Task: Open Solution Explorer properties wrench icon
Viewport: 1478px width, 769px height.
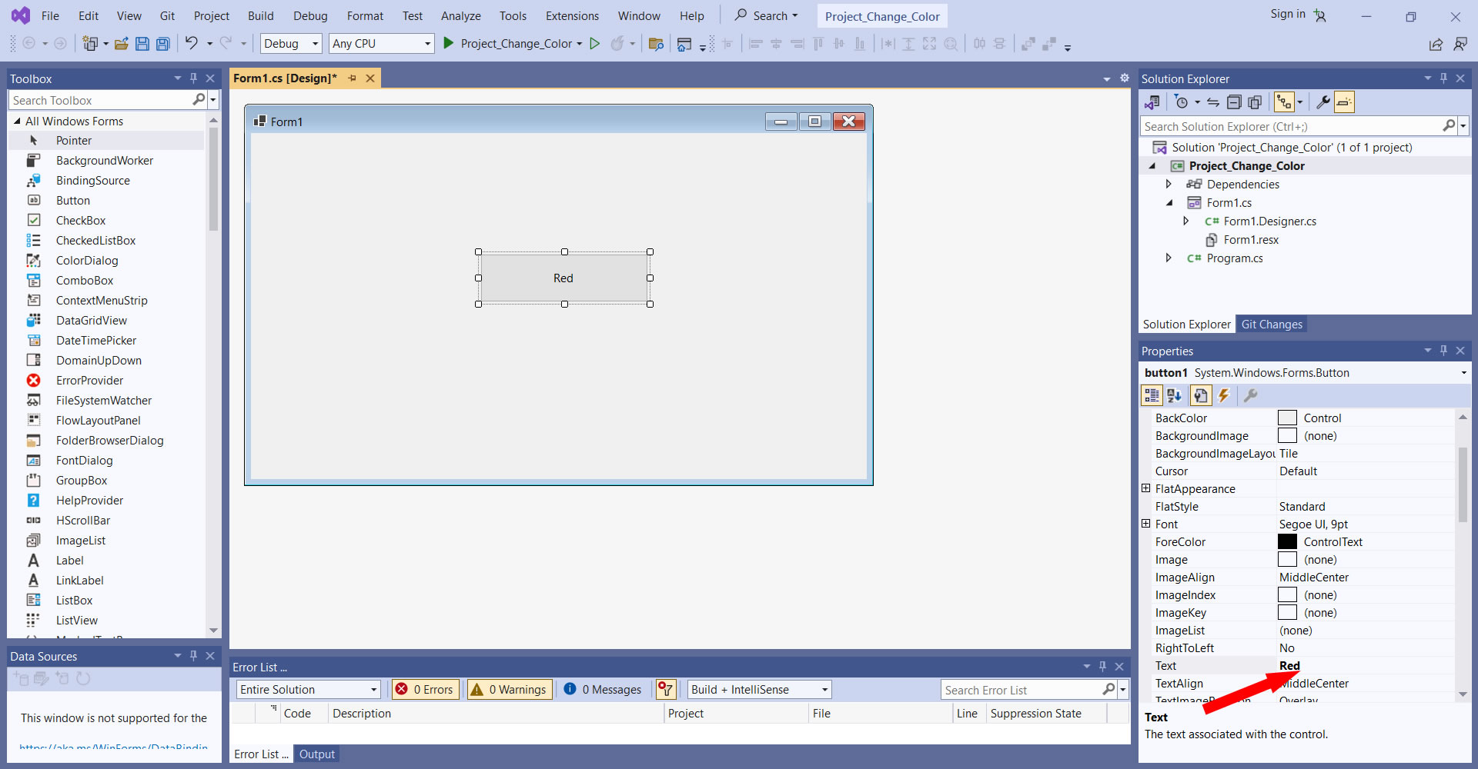Action: point(1323,102)
